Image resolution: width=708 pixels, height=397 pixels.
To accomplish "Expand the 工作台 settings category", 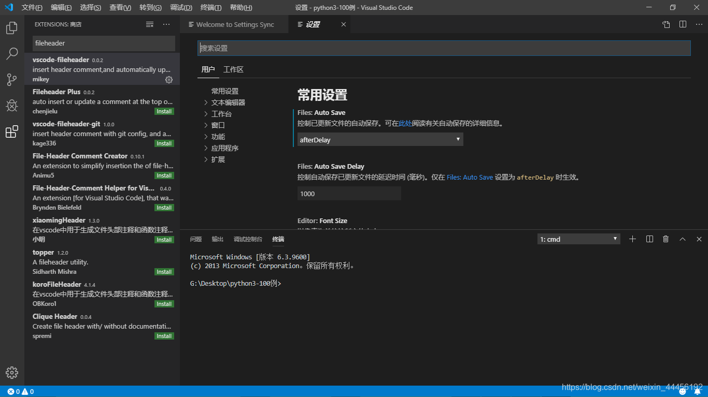I will point(218,114).
